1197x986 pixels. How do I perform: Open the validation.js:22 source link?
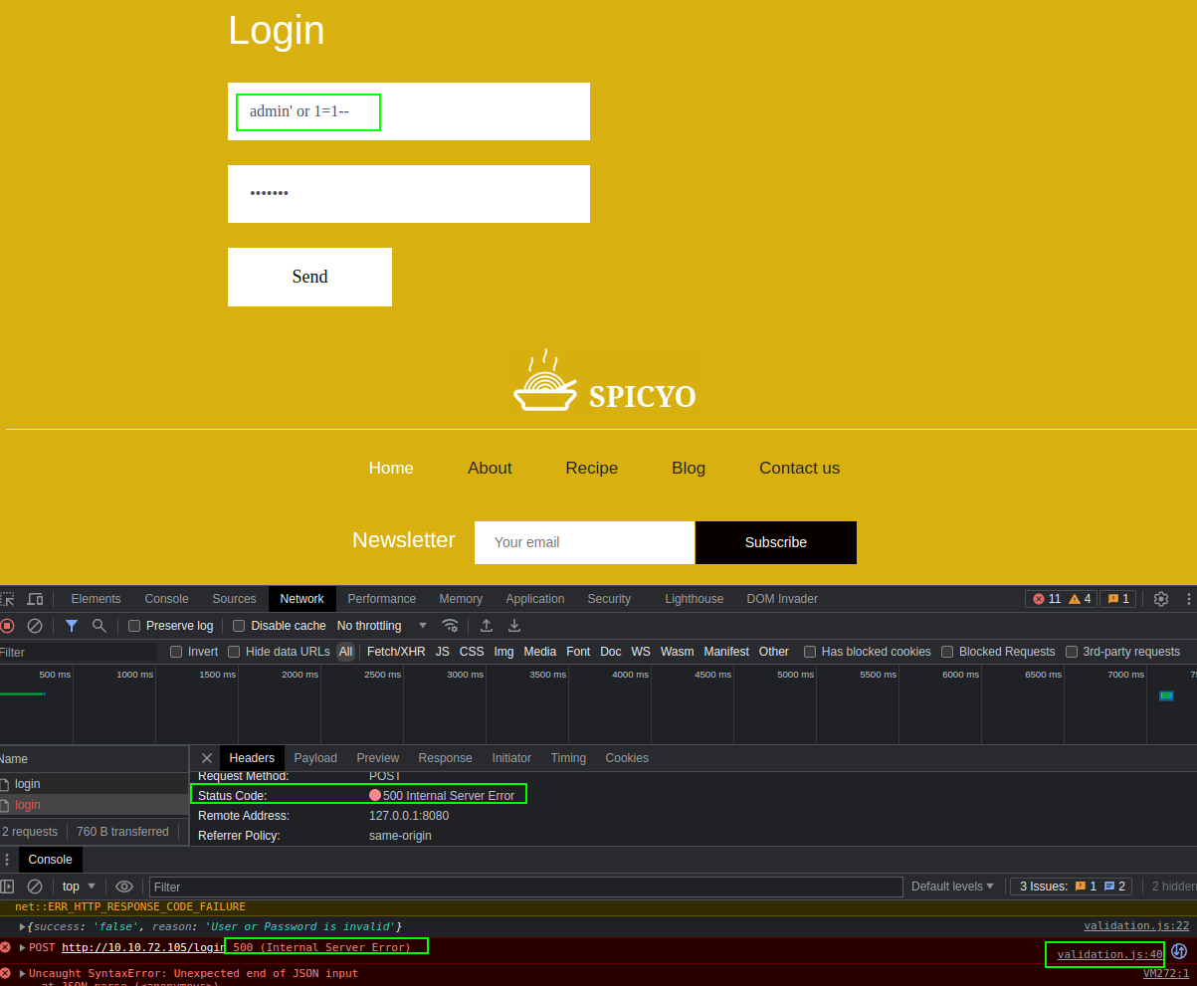click(1136, 925)
